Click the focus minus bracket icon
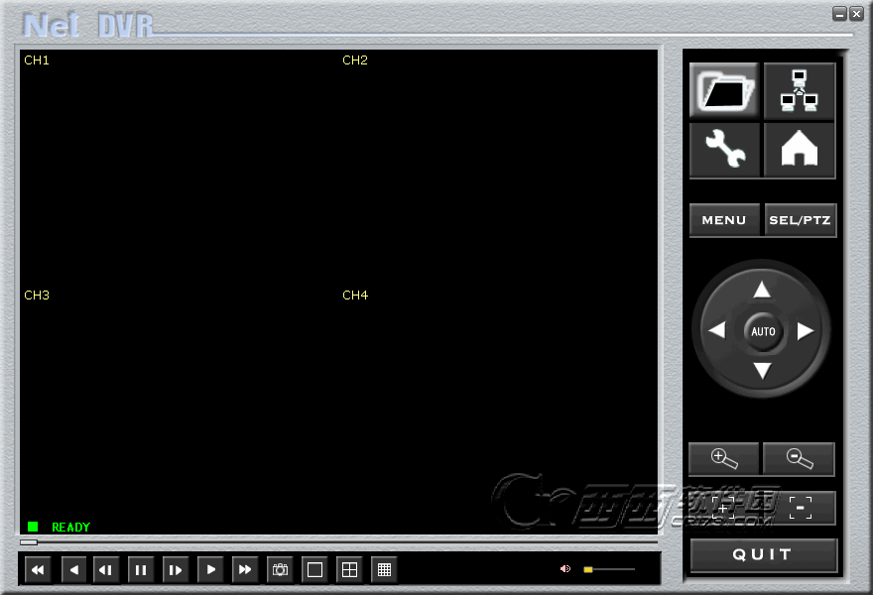This screenshot has width=873, height=595. coord(800,508)
